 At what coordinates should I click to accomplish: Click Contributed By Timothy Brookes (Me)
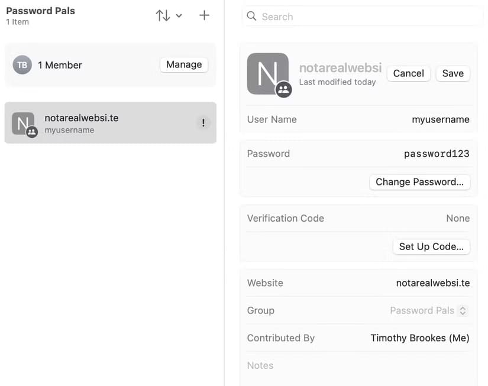[x=420, y=338]
